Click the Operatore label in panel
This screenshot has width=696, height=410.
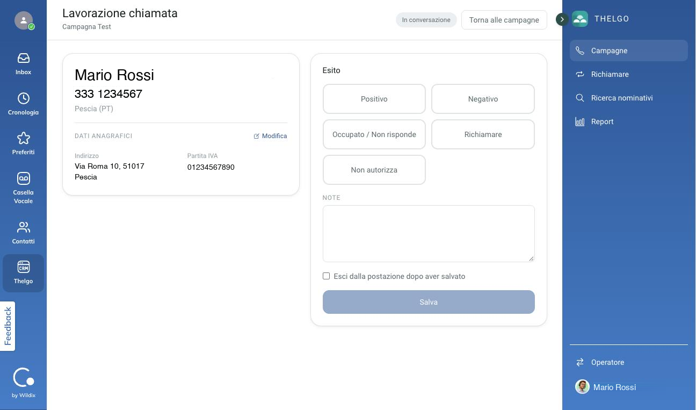pos(607,362)
